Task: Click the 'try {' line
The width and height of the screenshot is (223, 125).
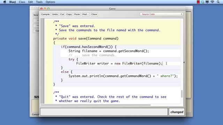Action: [74, 59]
